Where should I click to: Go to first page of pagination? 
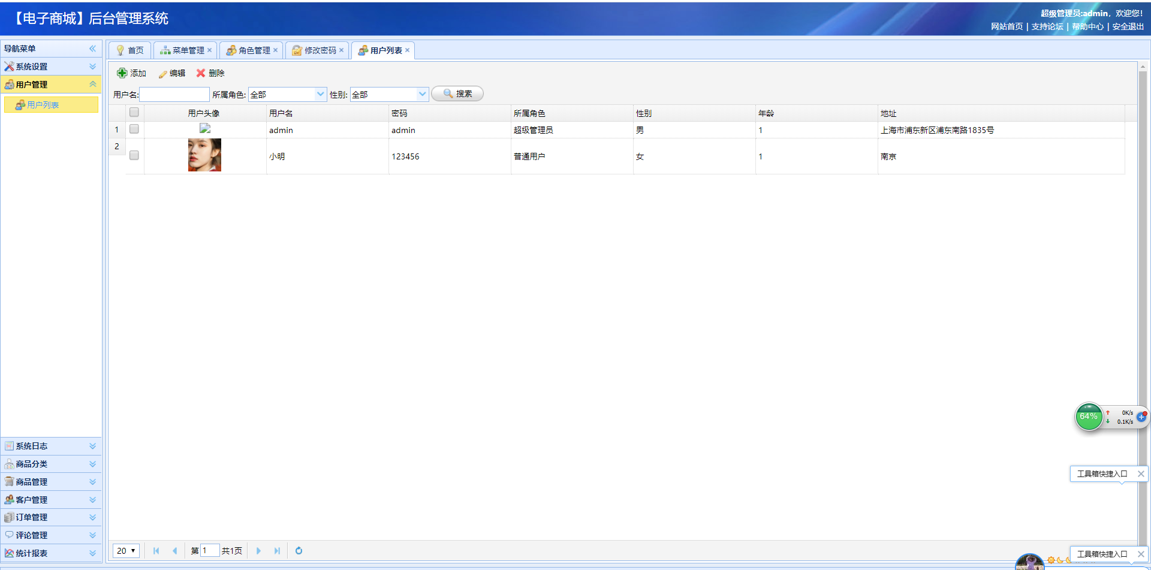(x=156, y=551)
